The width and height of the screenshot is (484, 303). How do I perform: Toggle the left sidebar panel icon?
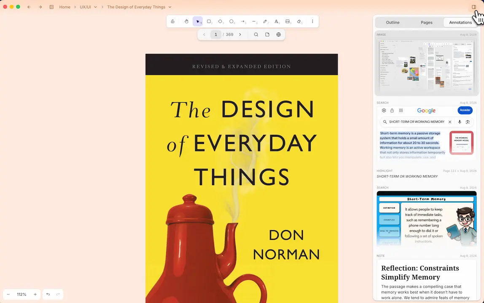[51, 7]
